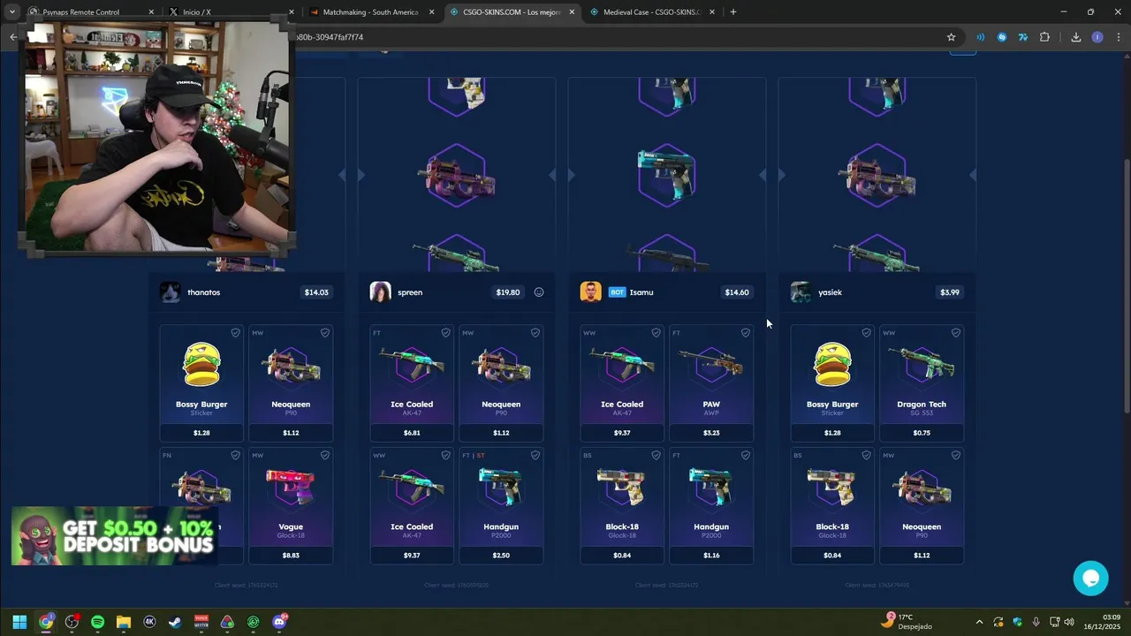Image resolution: width=1131 pixels, height=636 pixels.
Task: Open the Chrome extensions puzzle icon
Action: (x=1045, y=37)
